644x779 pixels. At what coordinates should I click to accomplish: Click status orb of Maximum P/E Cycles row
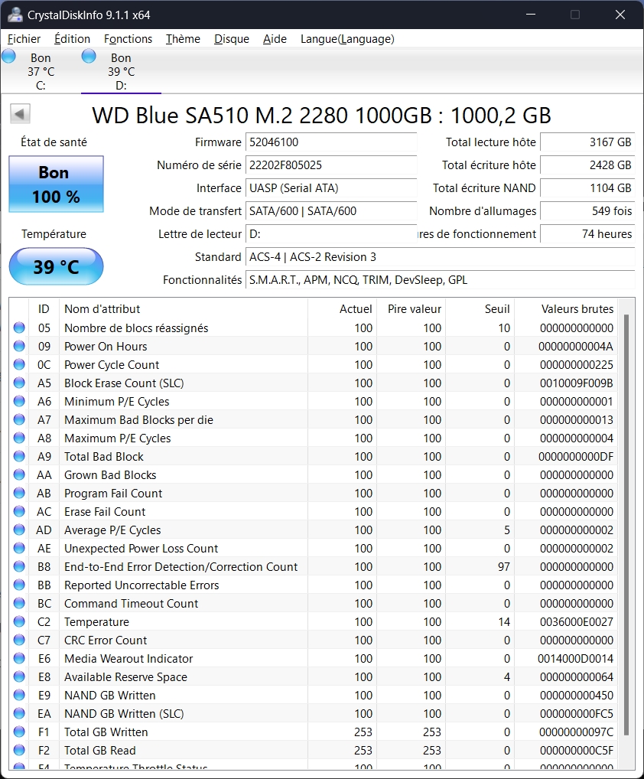coord(19,438)
